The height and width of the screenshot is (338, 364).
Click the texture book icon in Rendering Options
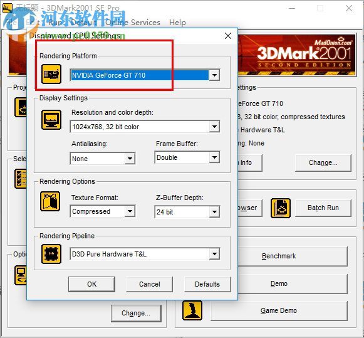[x=50, y=201]
